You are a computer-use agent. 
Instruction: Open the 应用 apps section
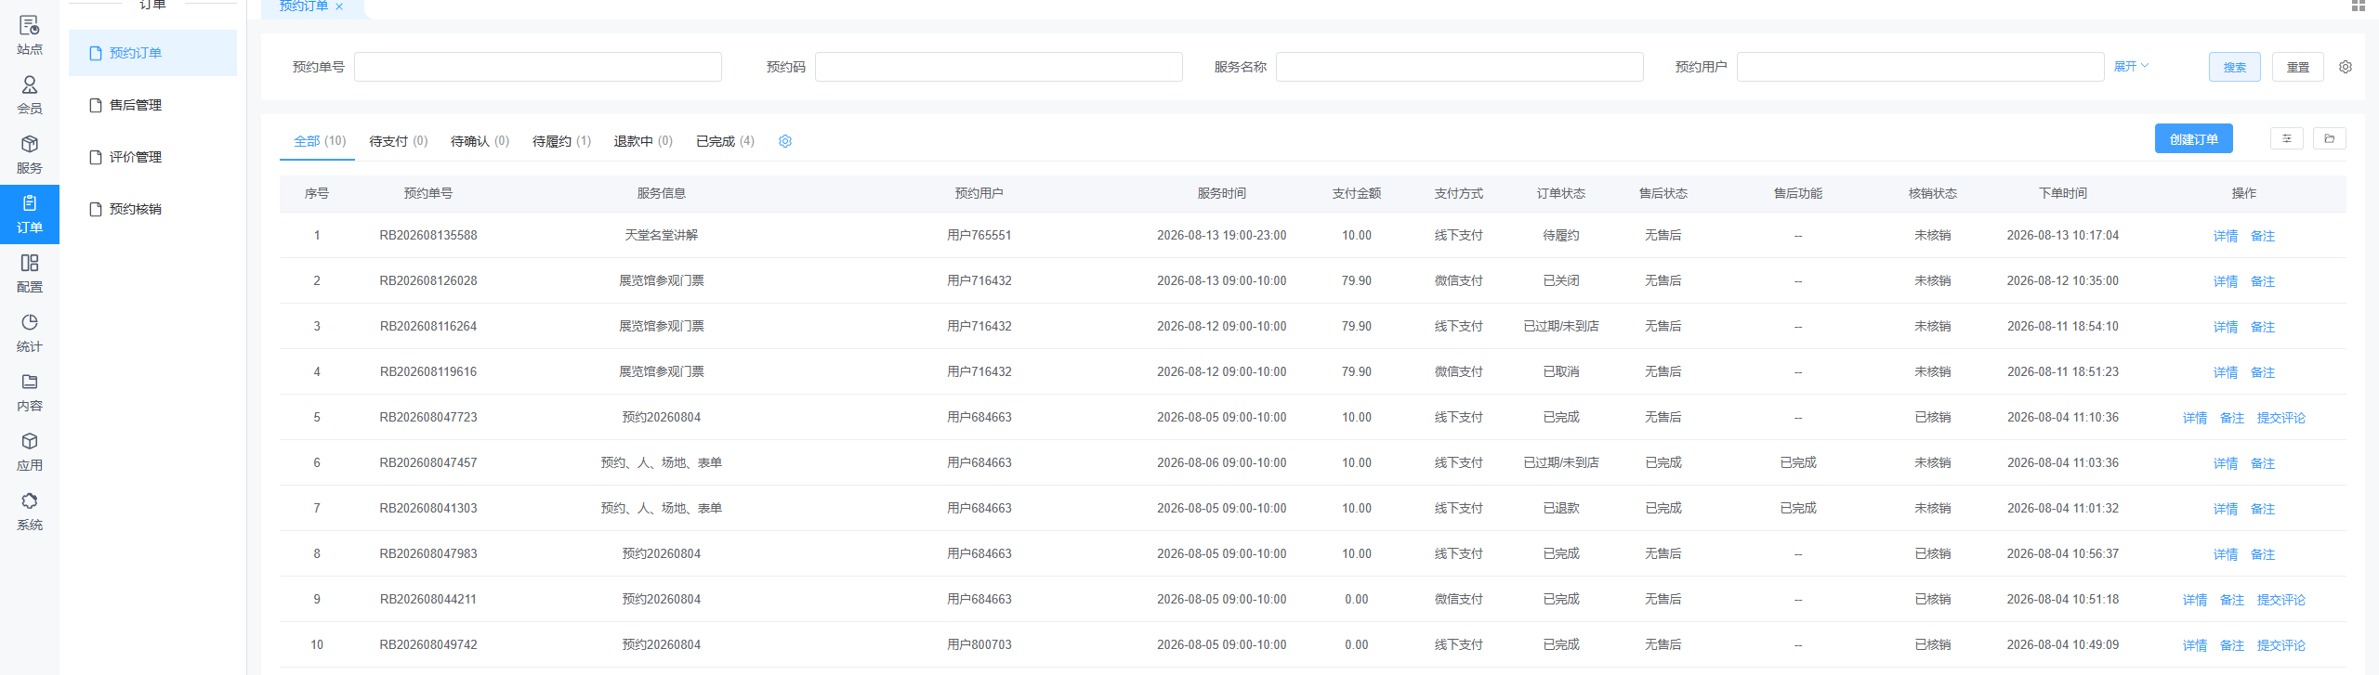point(30,452)
